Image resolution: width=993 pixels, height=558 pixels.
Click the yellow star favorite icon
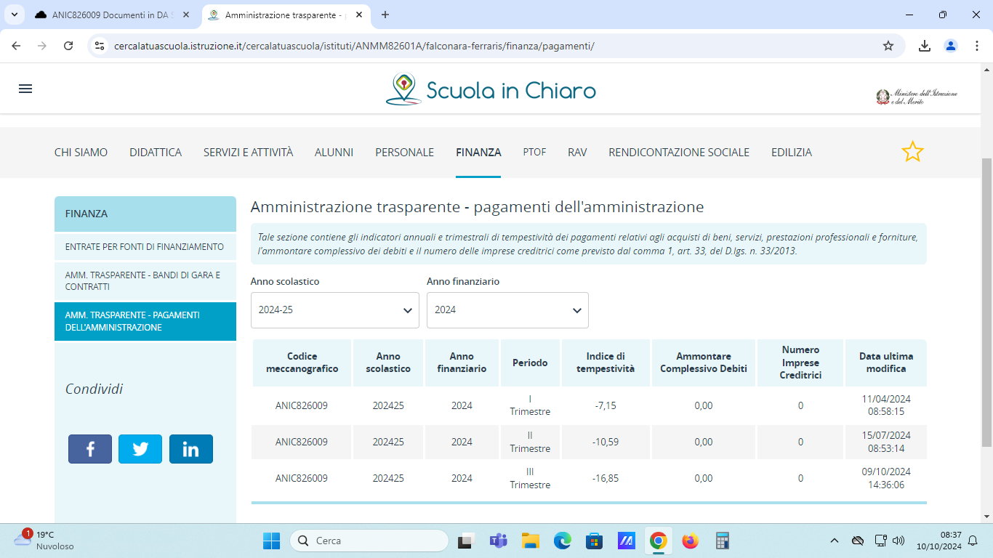tap(912, 152)
